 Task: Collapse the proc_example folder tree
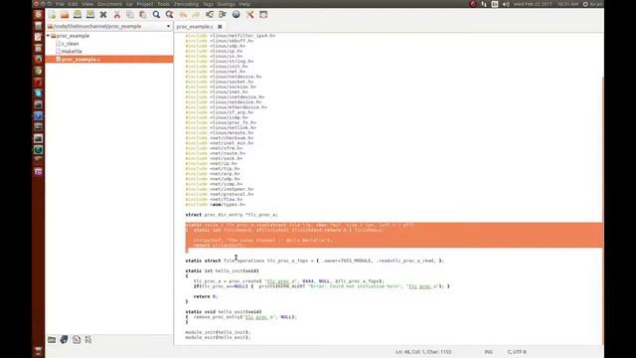(x=49, y=36)
